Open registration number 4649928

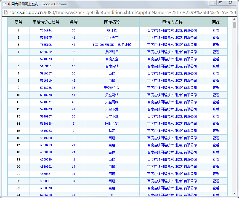pos(46,138)
